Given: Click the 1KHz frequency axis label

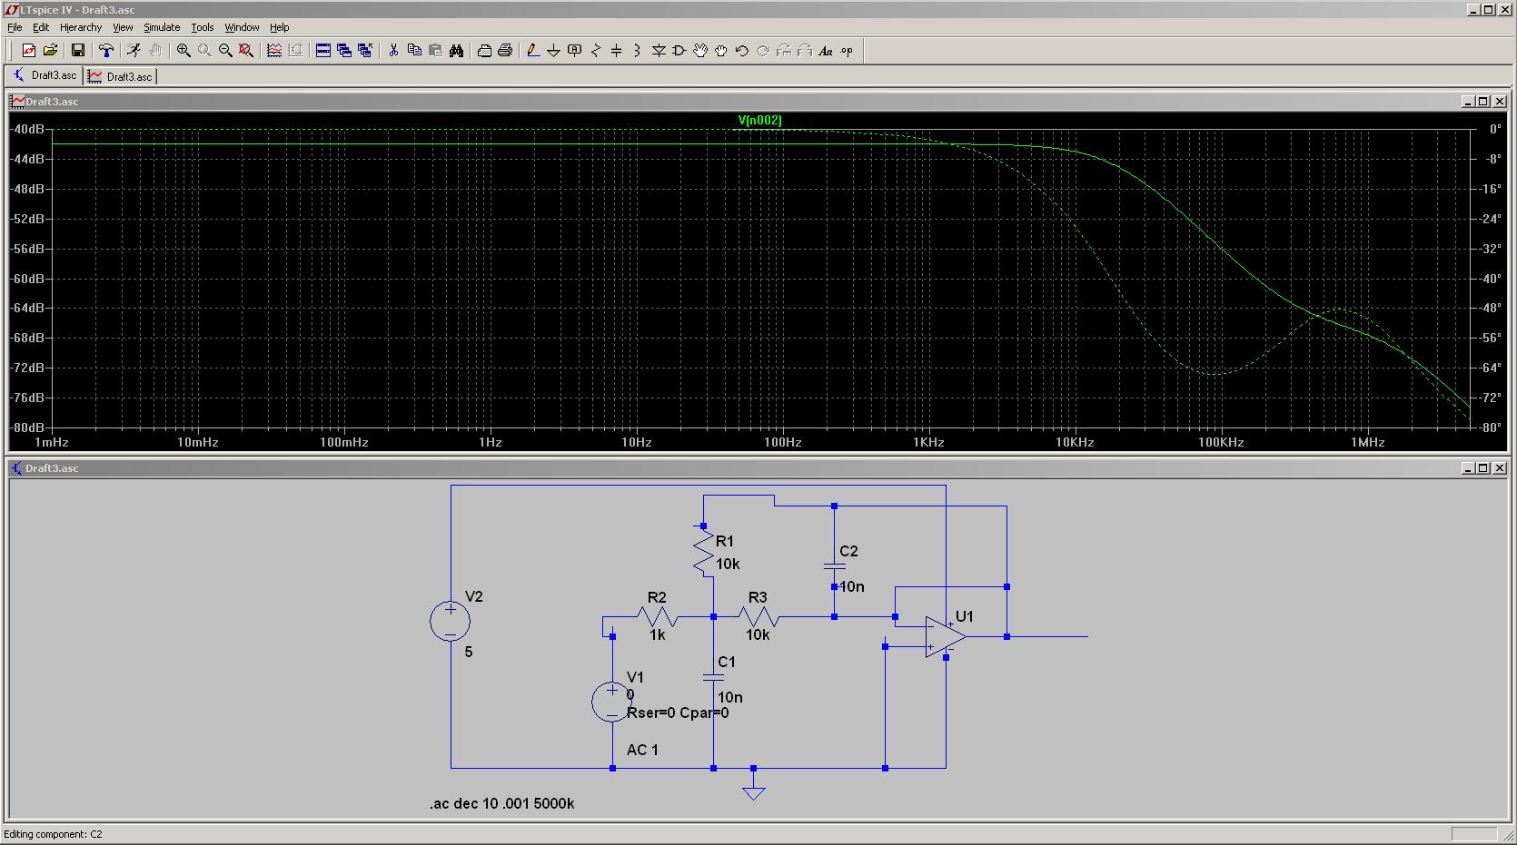Looking at the screenshot, I should 928,442.
